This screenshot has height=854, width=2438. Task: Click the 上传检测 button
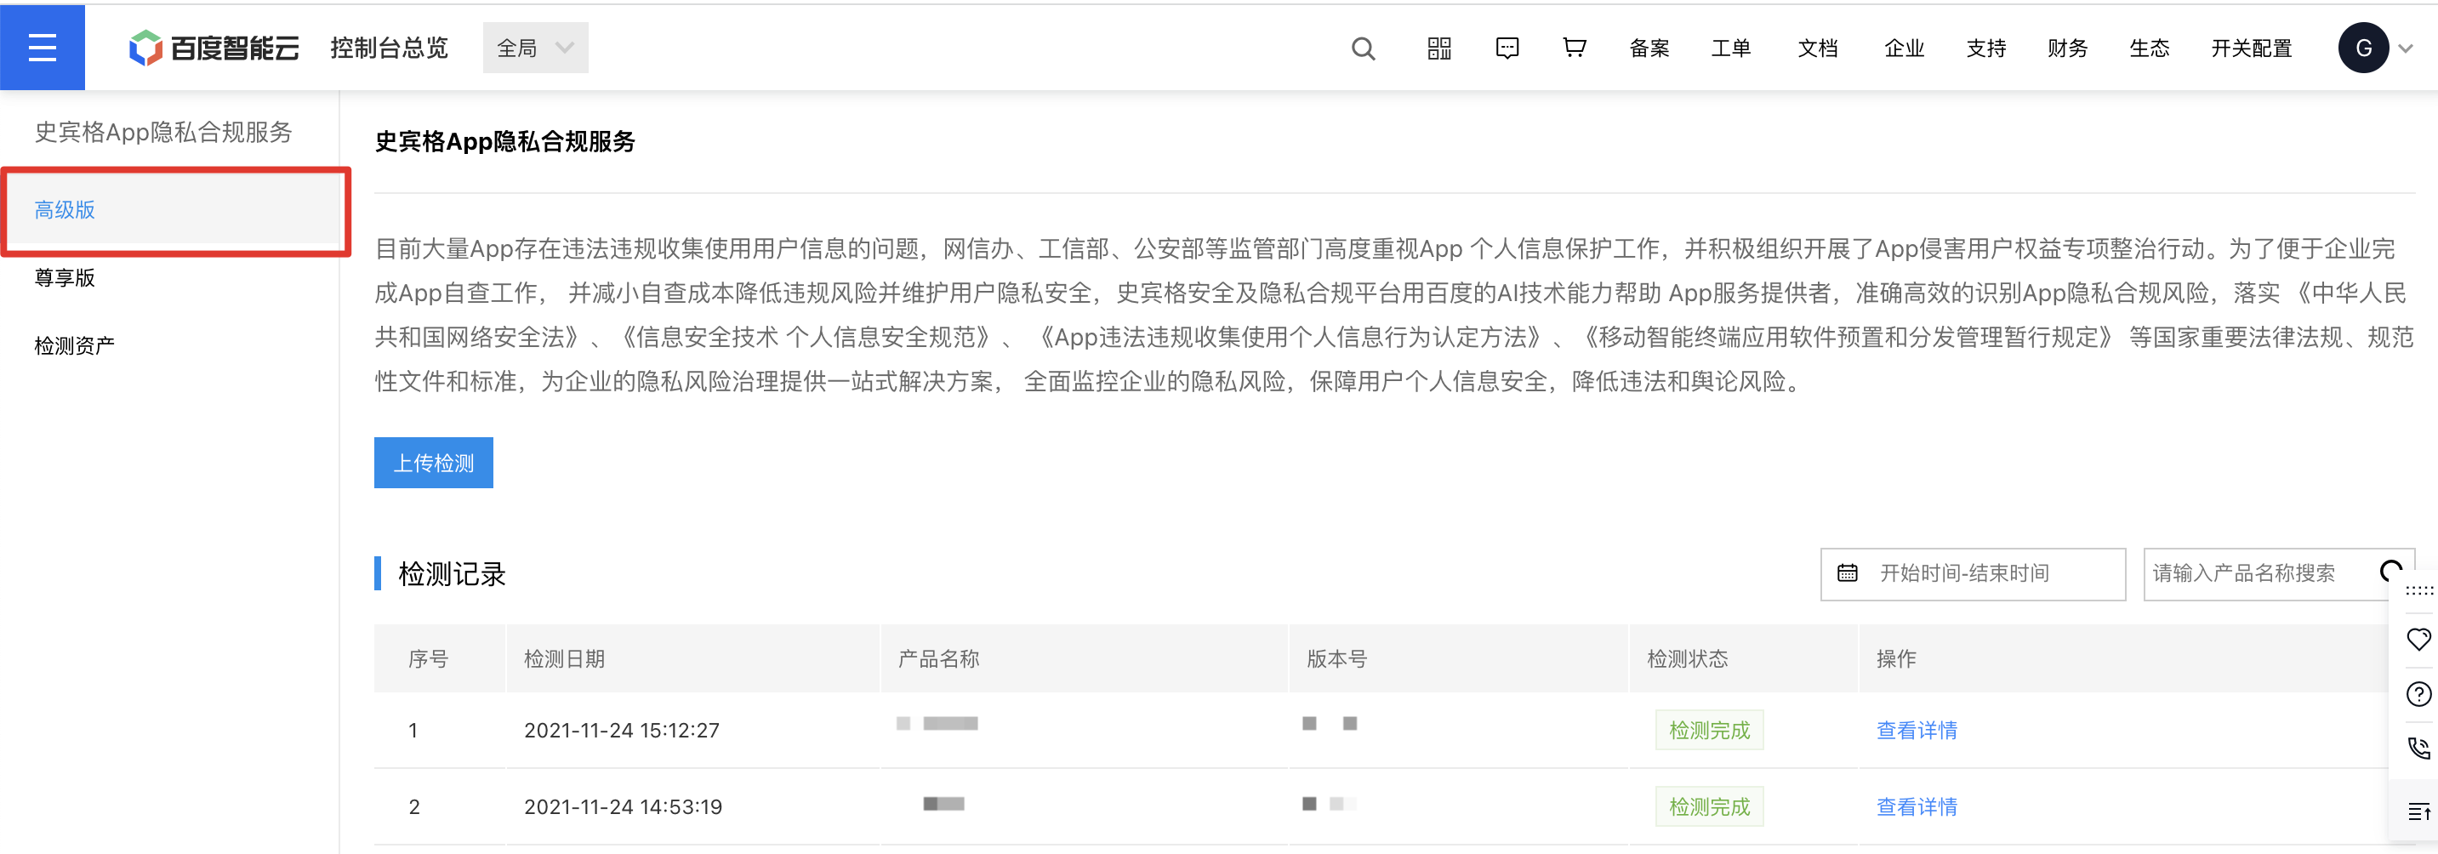pyautogui.click(x=434, y=463)
